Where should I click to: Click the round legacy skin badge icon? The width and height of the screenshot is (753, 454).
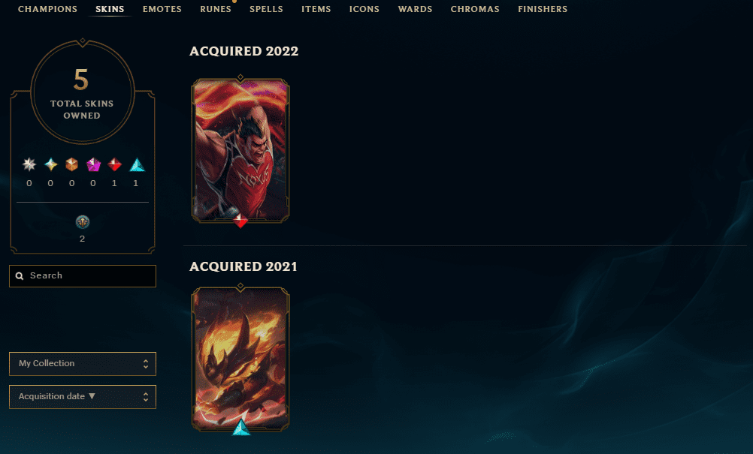83,222
